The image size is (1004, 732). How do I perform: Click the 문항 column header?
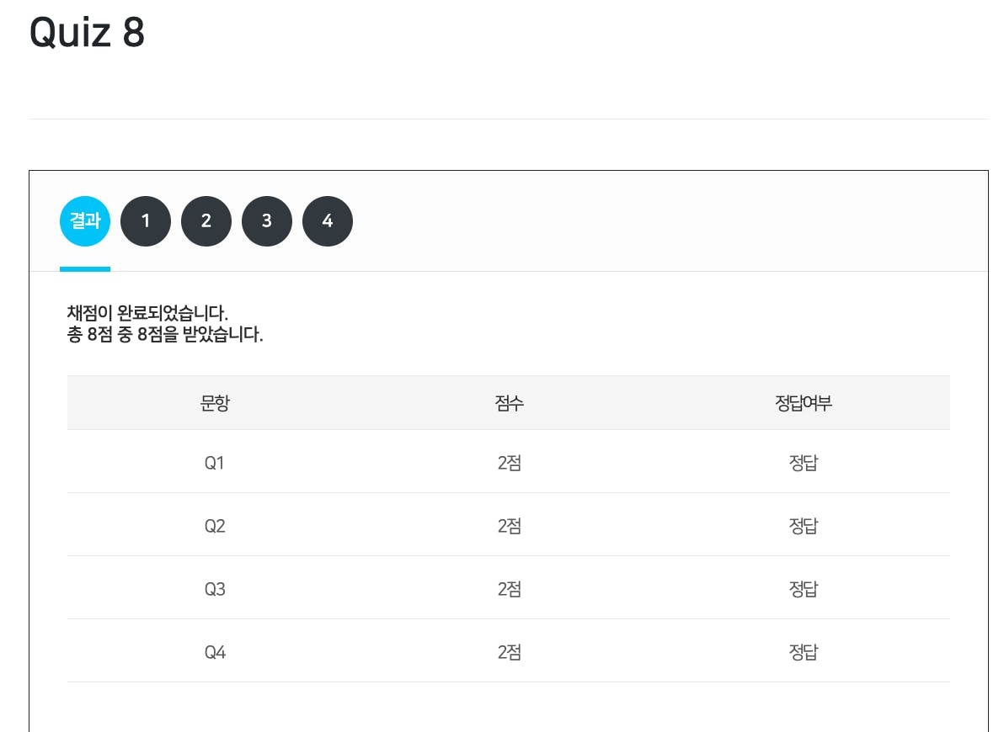click(215, 403)
